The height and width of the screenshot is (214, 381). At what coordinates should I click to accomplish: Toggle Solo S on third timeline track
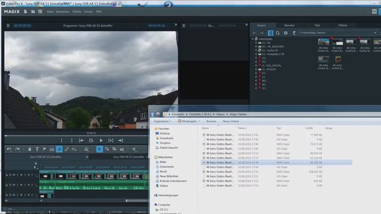(x=10, y=195)
